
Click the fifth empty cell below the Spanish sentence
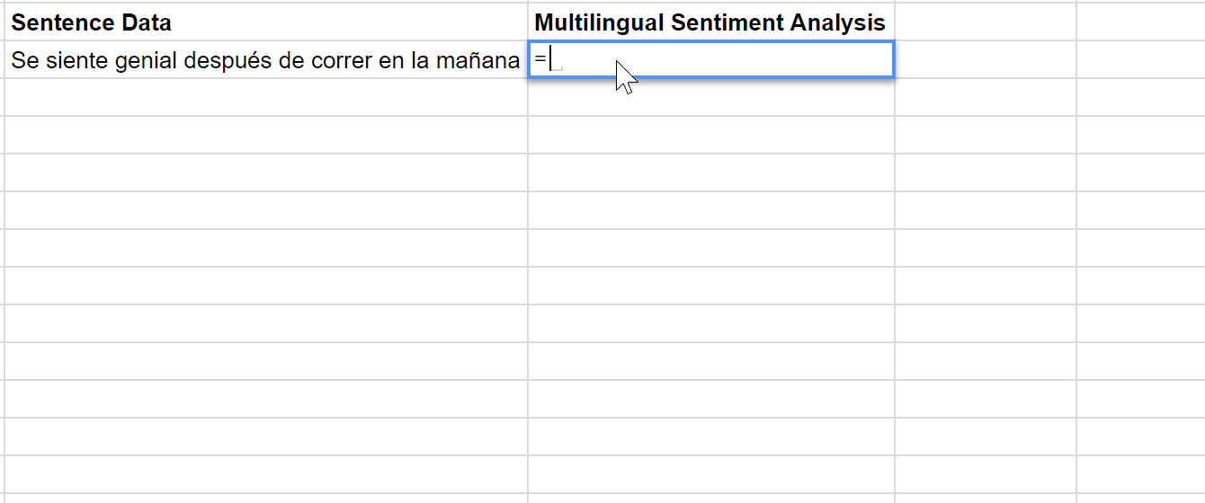coord(266,248)
